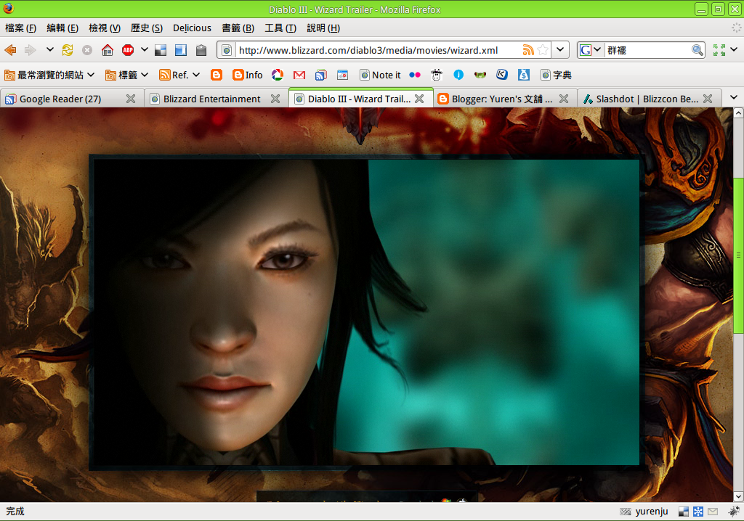Click the vertical scrollbar down arrow
Viewport: 744px width, 521px height.
pos(738,497)
